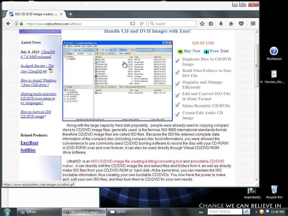Open ResHacker desktop icon

[x=274, y=53]
